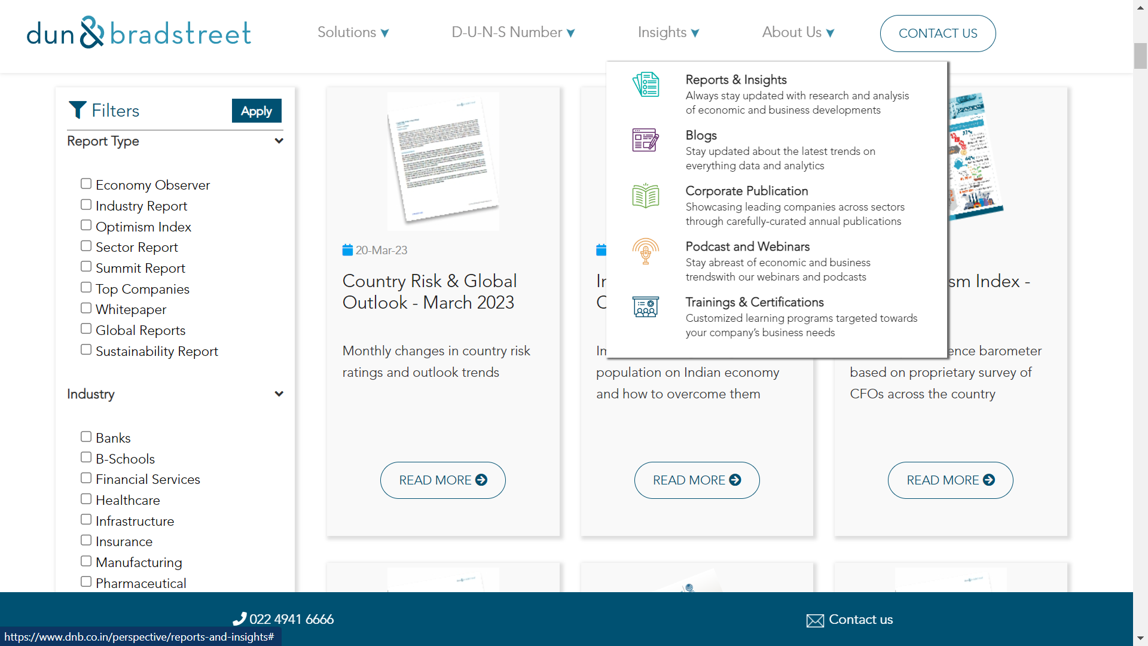1148x646 pixels.
Task: Click READ MORE on the middle card
Action: click(697, 480)
